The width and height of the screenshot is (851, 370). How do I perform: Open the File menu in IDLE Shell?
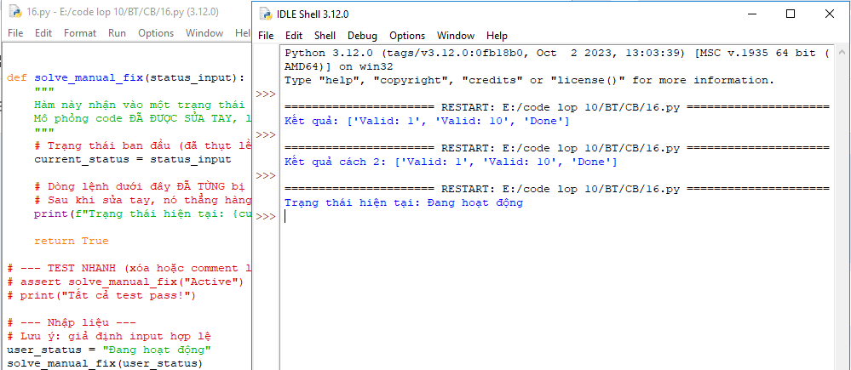pos(266,36)
